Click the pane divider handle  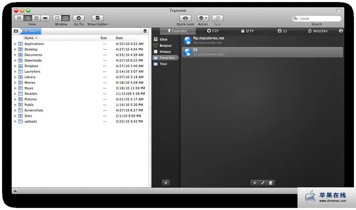click(x=150, y=108)
